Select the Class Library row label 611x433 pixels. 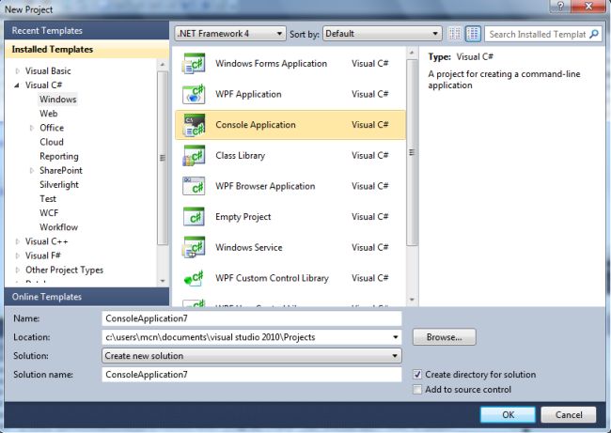point(240,156)
